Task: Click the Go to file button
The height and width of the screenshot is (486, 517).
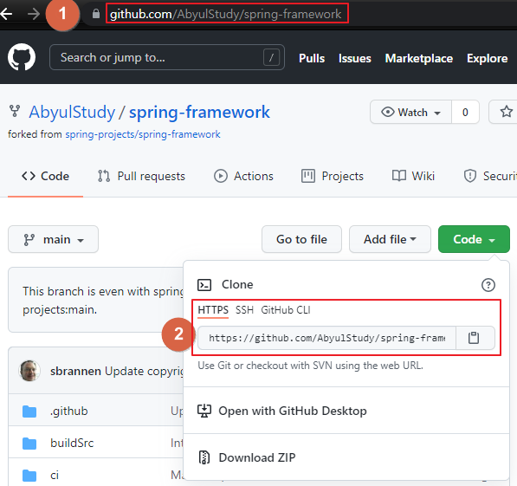Action: (x=301, y=239)
